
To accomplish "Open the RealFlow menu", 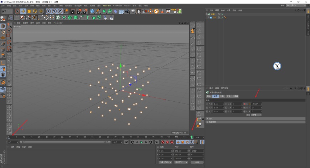I will point(107,6).
